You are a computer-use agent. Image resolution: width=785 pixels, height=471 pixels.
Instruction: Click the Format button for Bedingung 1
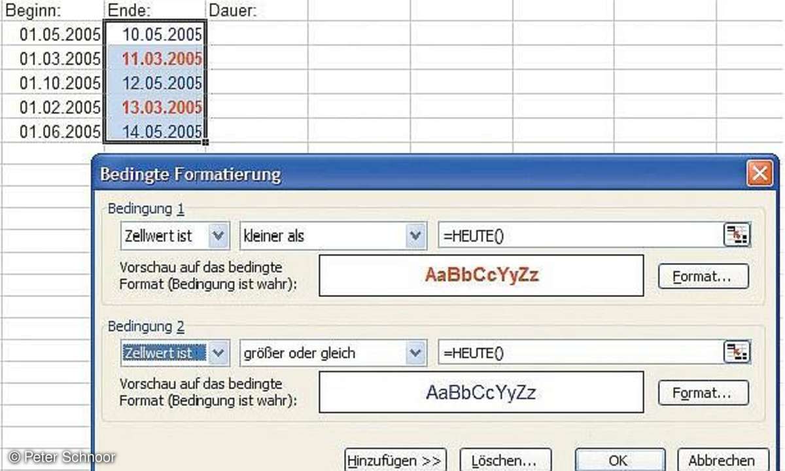click(703, 276)
